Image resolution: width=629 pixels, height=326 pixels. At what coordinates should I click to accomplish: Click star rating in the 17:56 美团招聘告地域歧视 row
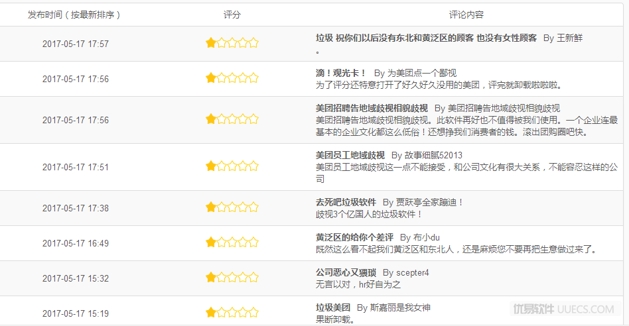click(x=232, y=119)
